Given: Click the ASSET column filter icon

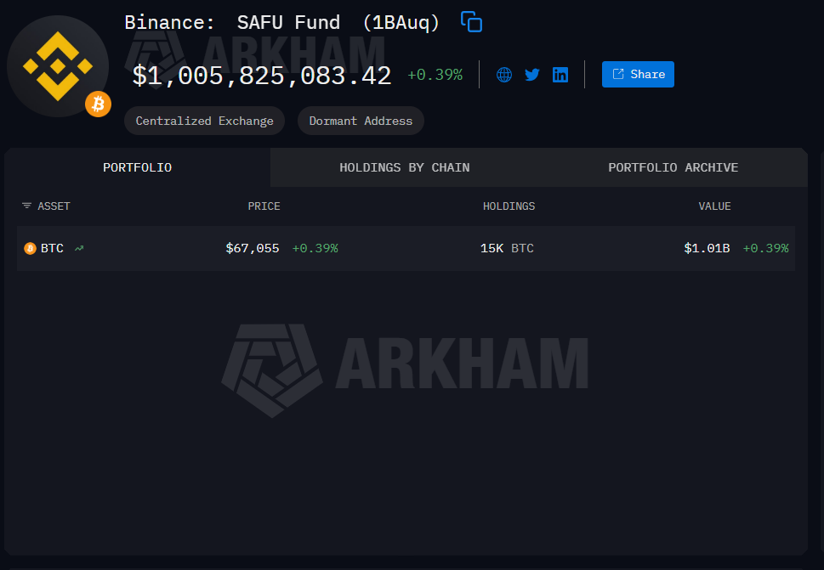Looking at the screenshot, I should tap(26, 206).
